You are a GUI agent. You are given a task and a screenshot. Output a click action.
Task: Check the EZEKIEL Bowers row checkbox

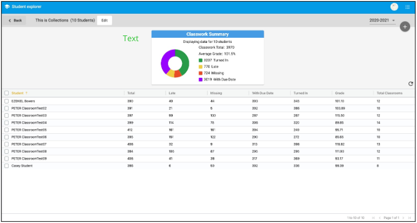(7, 101)
